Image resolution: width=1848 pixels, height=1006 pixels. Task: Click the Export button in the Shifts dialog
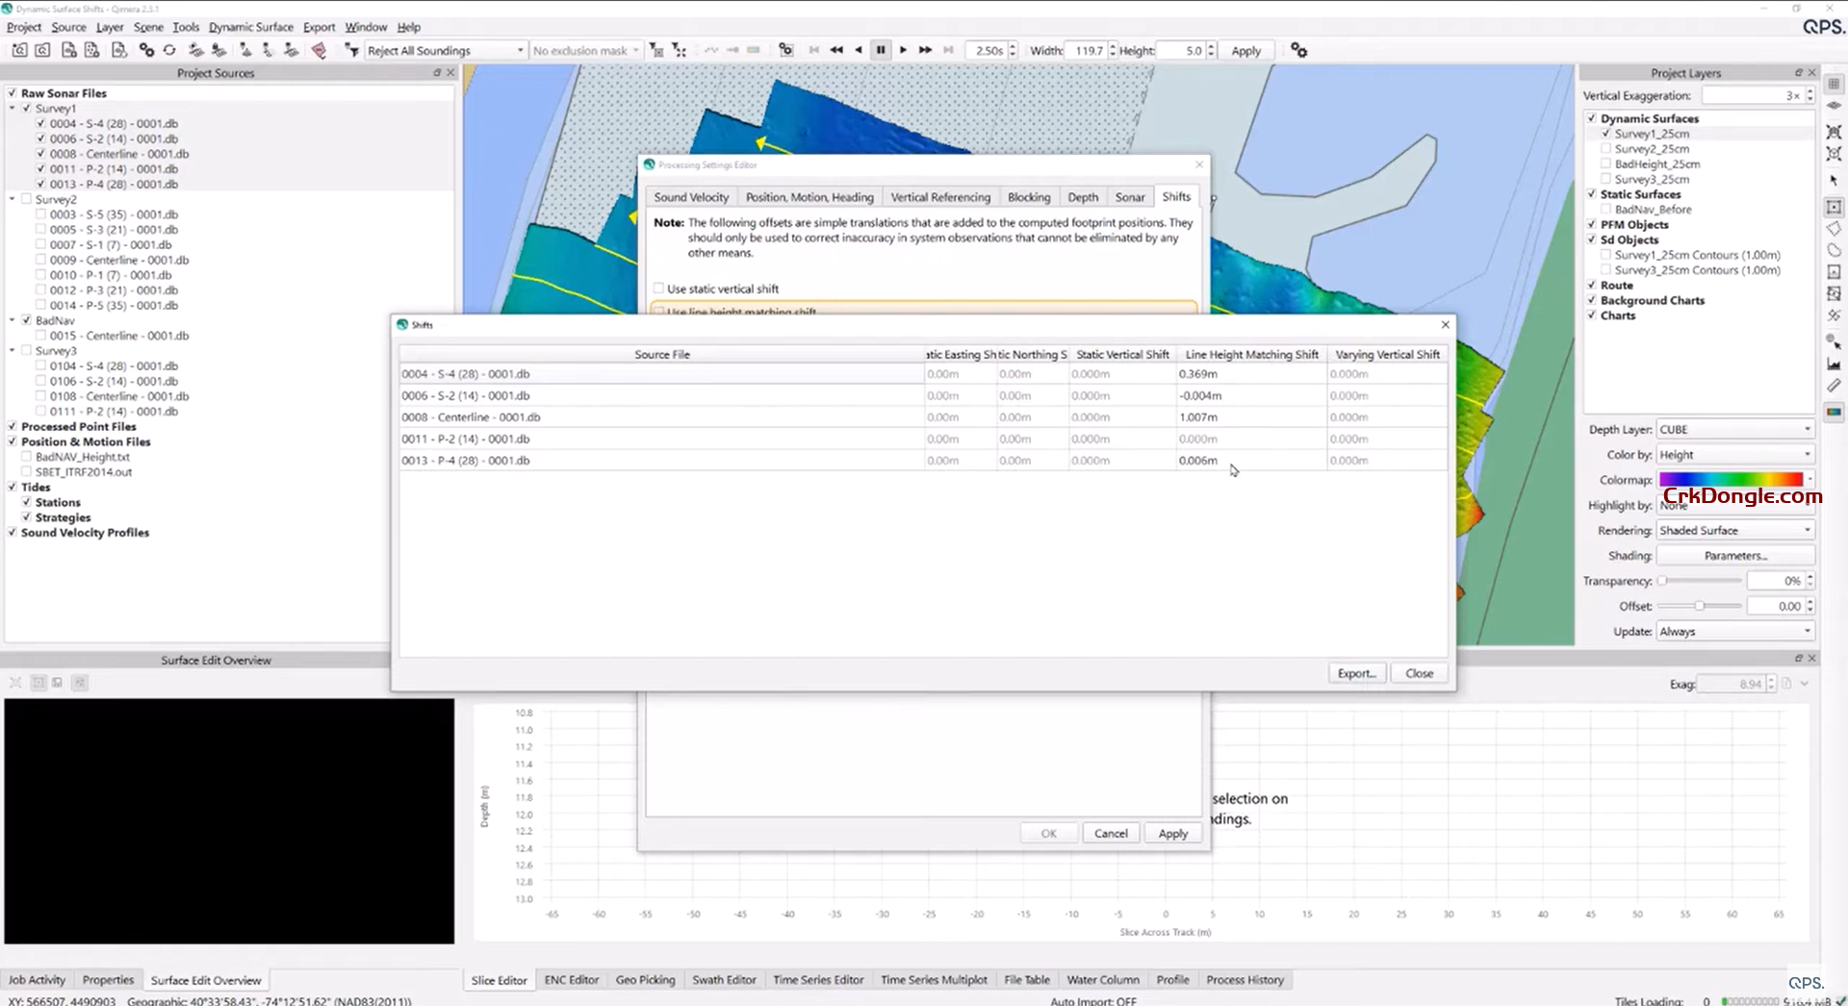tap(1356, 673)
